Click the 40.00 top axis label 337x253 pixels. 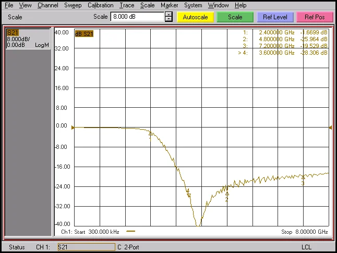pos(62,32)
